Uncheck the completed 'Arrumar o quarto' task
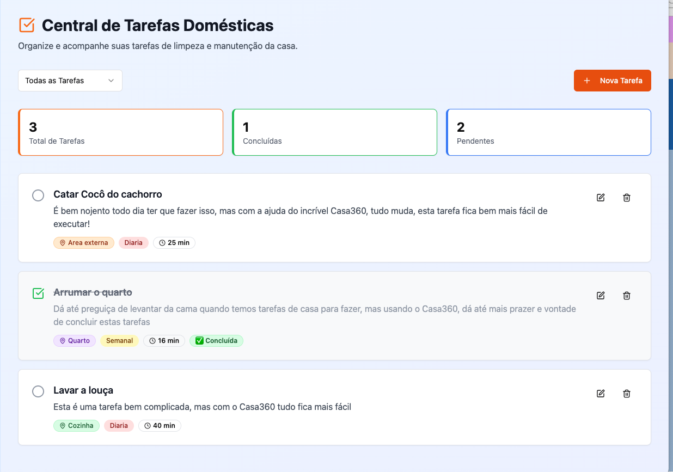The image size is (673, 472). tap(38, 293)
